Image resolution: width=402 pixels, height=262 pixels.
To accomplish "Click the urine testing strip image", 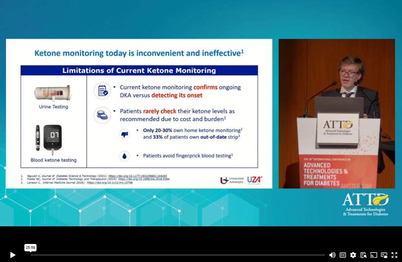I will pos(53,93).
